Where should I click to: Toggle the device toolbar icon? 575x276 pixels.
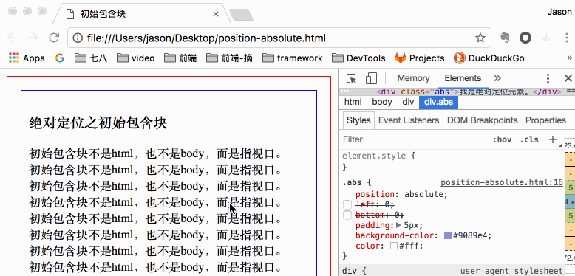coord(371,78)
